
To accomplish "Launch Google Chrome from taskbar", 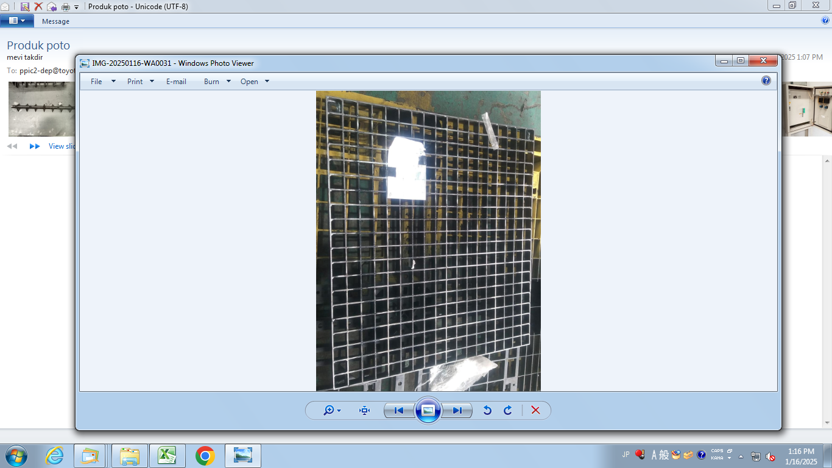I will coord(205,455).
